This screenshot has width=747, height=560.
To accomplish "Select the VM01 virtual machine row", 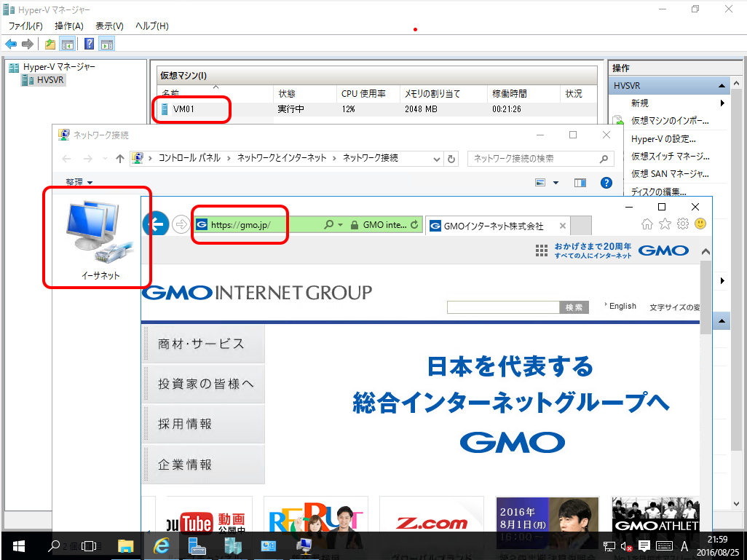I will click(x=376, y=109).
